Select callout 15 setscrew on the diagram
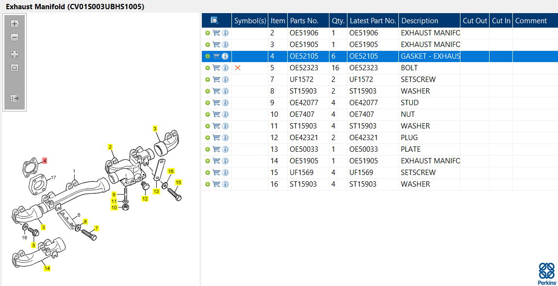 point(178,182)
